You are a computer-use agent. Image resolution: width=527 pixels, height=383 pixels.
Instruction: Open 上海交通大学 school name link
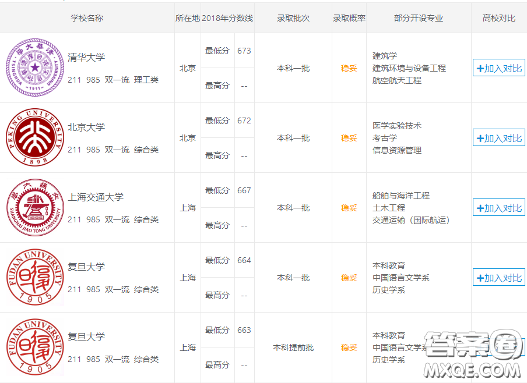[96, 197]
